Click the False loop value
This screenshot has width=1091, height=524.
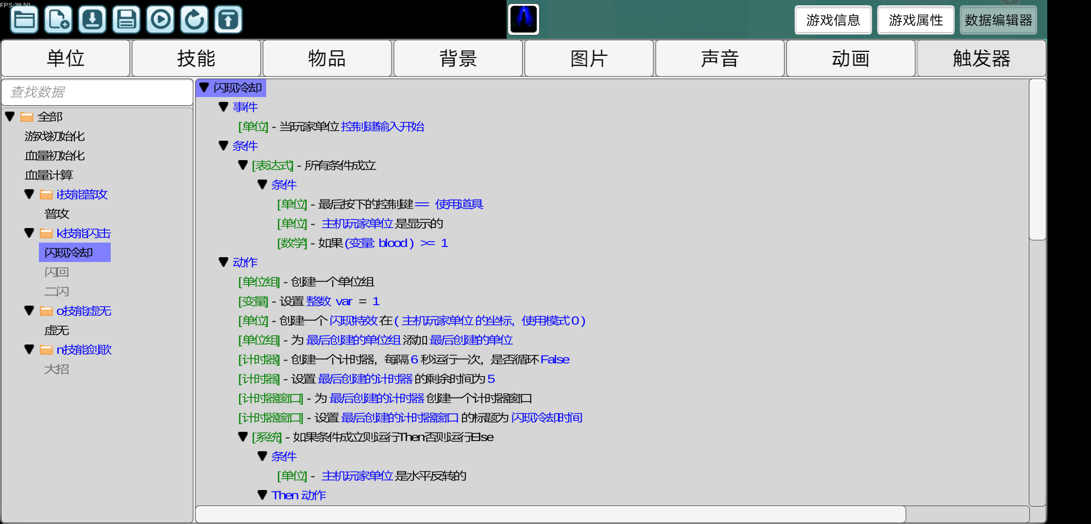tap(555, 360)
